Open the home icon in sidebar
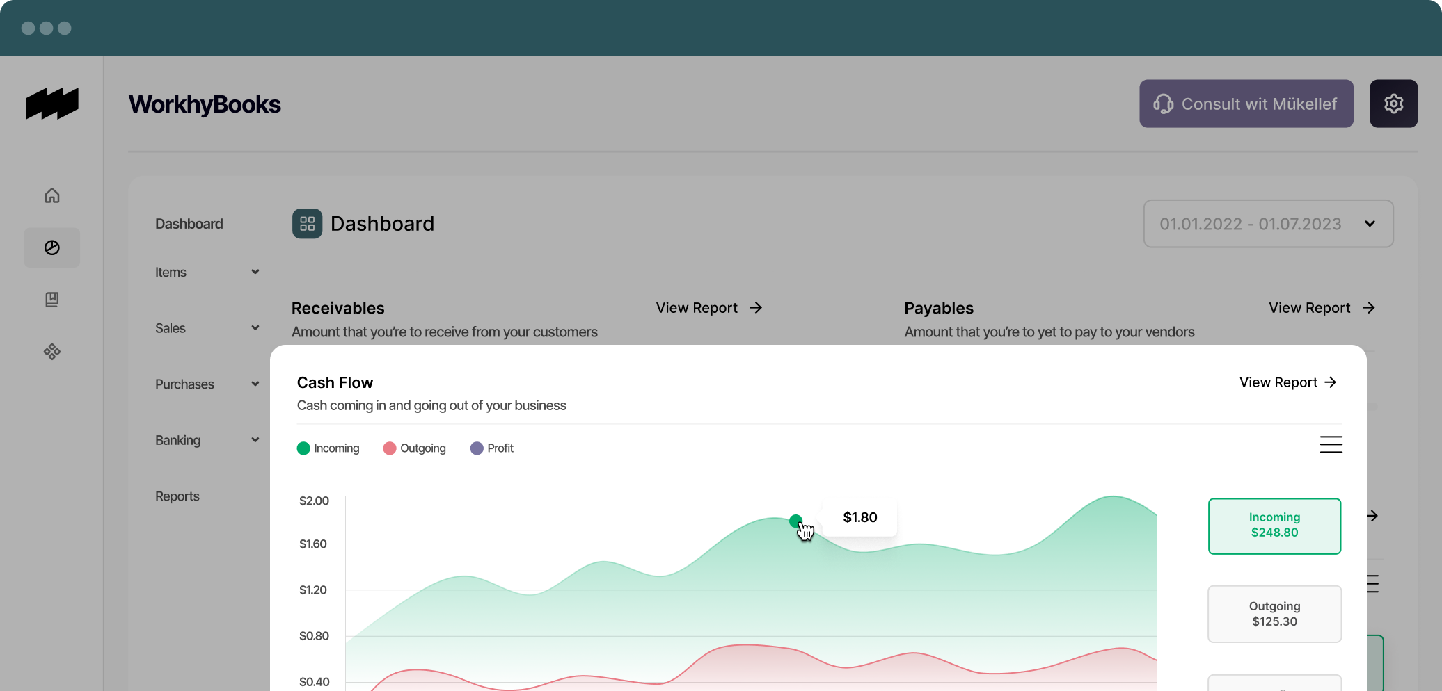The width and height of the screenshot is (1442, 691). click(x=52, y=195)
